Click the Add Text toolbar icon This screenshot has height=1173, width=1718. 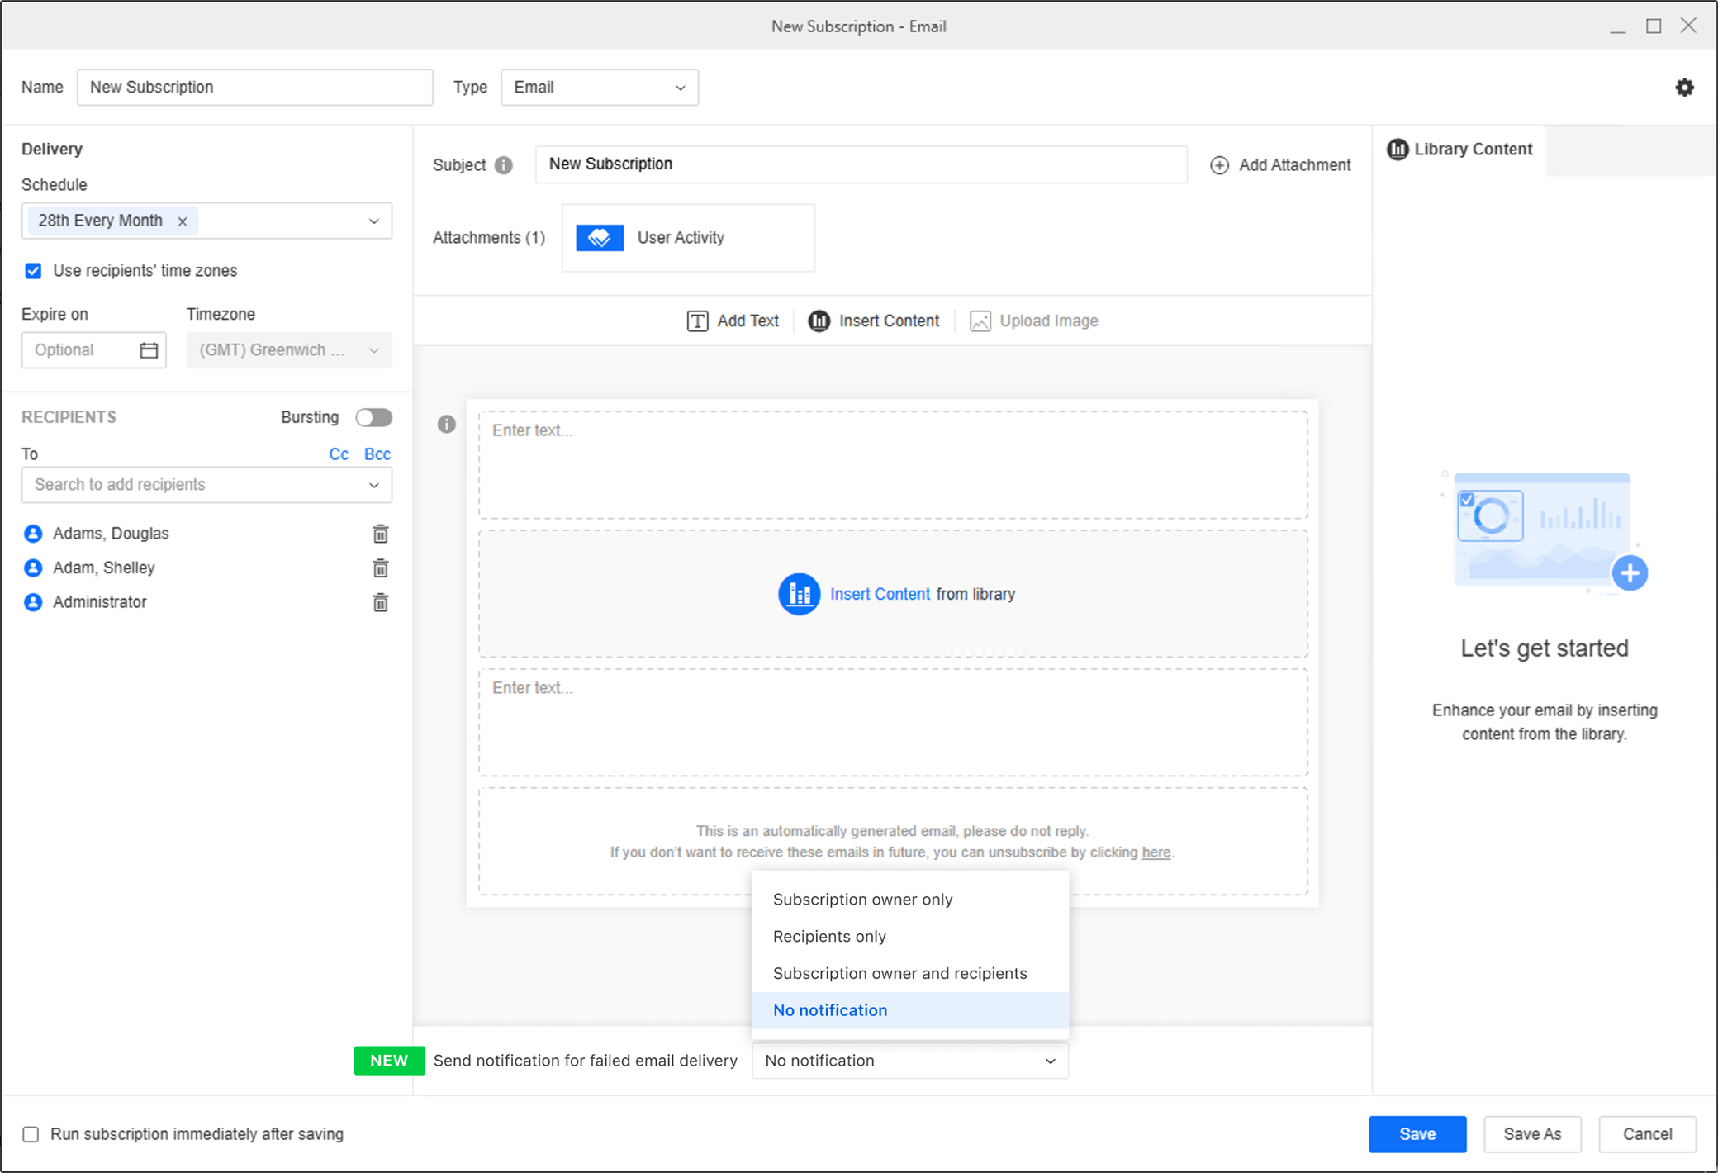tap(697, 321)
